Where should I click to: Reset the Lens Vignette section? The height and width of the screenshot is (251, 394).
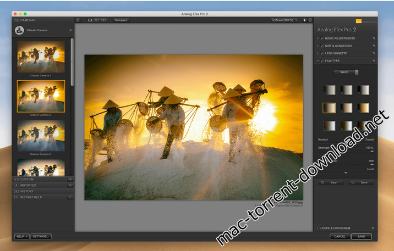coord(374,53)
